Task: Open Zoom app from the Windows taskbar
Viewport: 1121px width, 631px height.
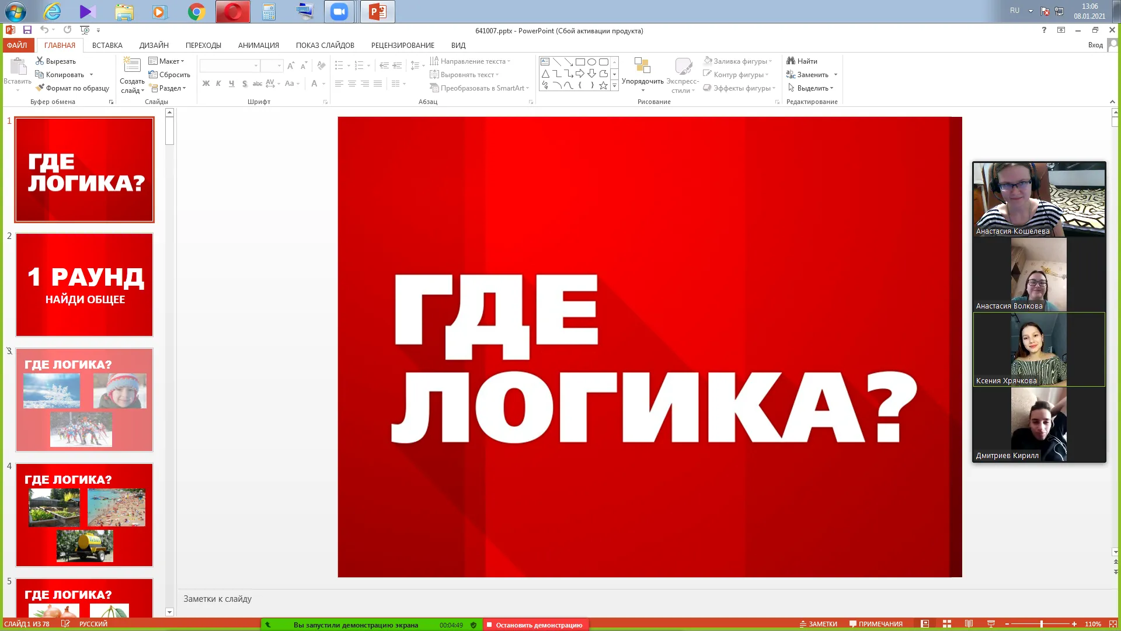Action: (339, 12)
